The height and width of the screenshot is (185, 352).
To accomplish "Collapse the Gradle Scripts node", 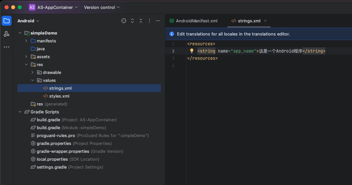I will point(20,112).
